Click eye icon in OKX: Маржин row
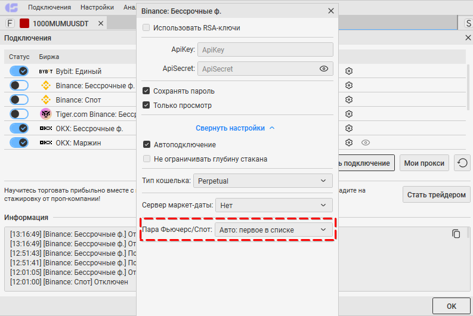This screenshot has height=316, width=473. pos(365,142)
